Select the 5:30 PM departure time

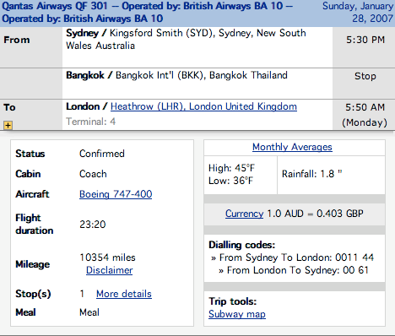(x=365, y=40)
